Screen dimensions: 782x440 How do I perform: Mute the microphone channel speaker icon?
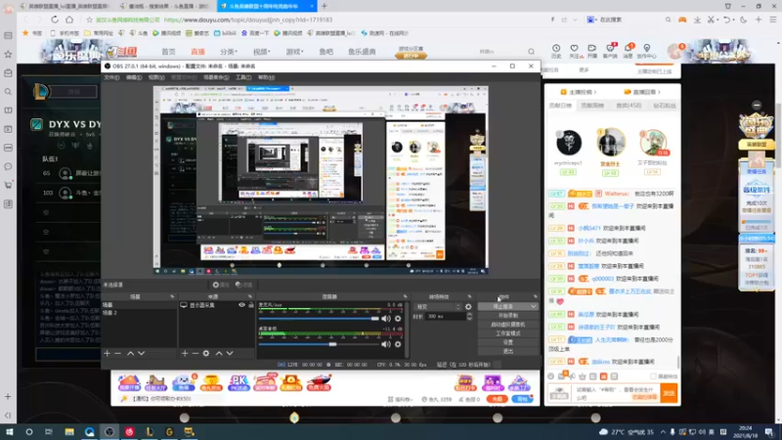coord(386,319)
